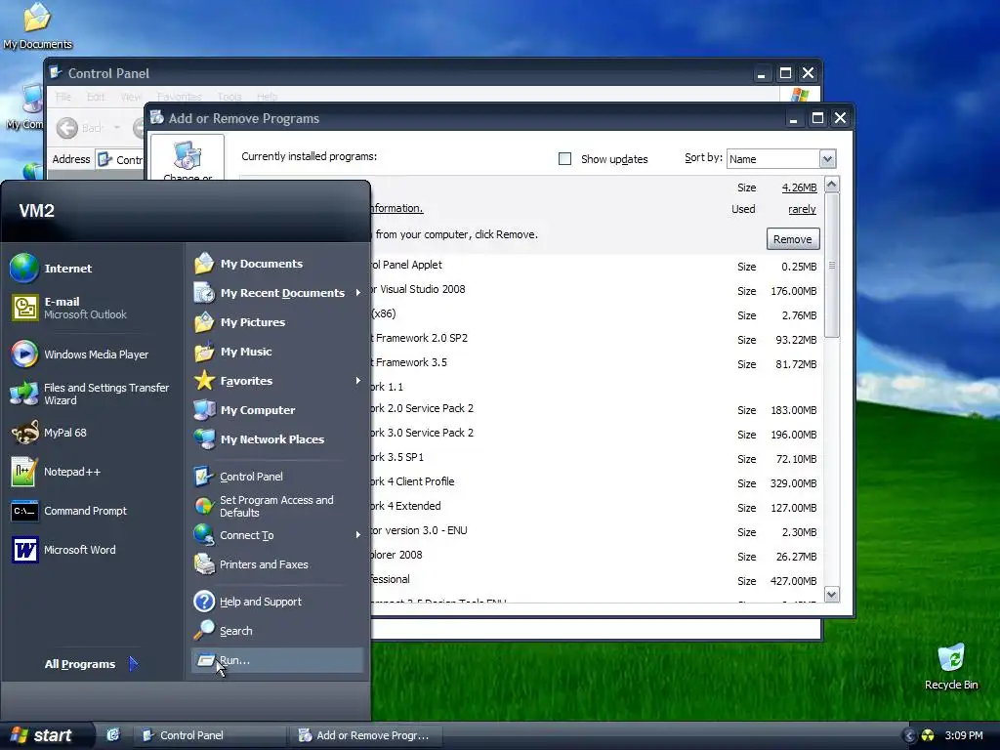The image size is (1000, 750).
Task: Open Back button history dropdown arrow
Action: (117, 128)
